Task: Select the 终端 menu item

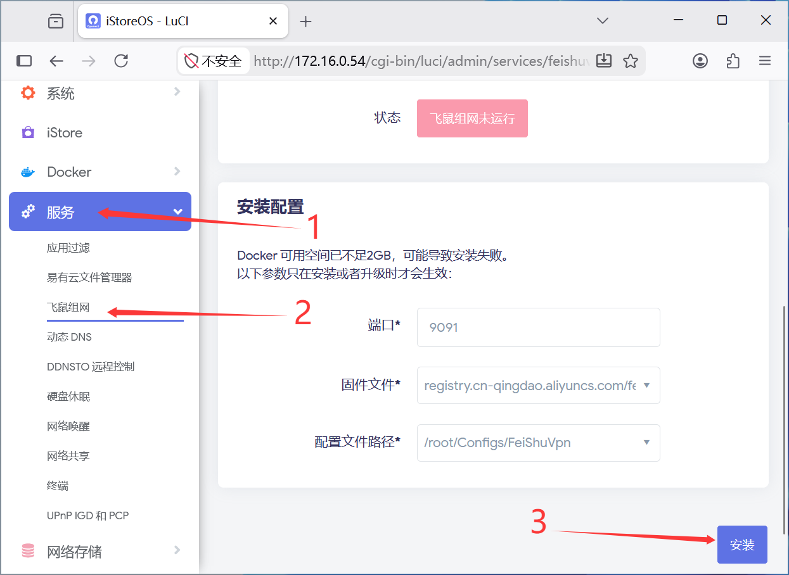Action: pyautogui.click(x=58, y=486)
